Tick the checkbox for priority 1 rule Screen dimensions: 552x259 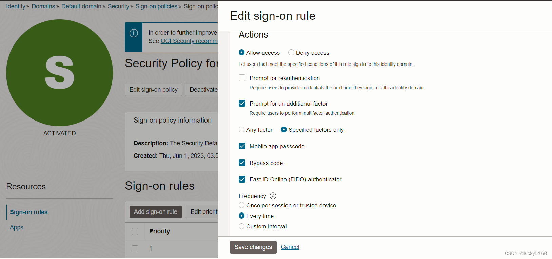[x=135, y=248]
